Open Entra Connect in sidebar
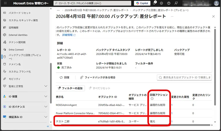This screenshot has height=131, width=221. (16, 50)
